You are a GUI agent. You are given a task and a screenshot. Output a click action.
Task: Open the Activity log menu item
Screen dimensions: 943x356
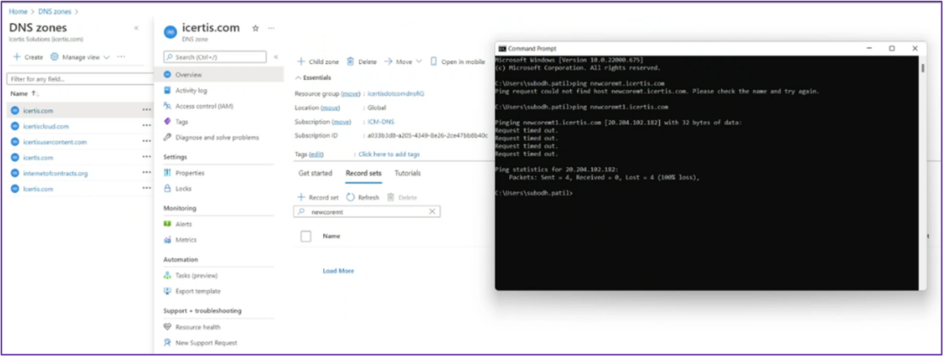pos(191,91)
